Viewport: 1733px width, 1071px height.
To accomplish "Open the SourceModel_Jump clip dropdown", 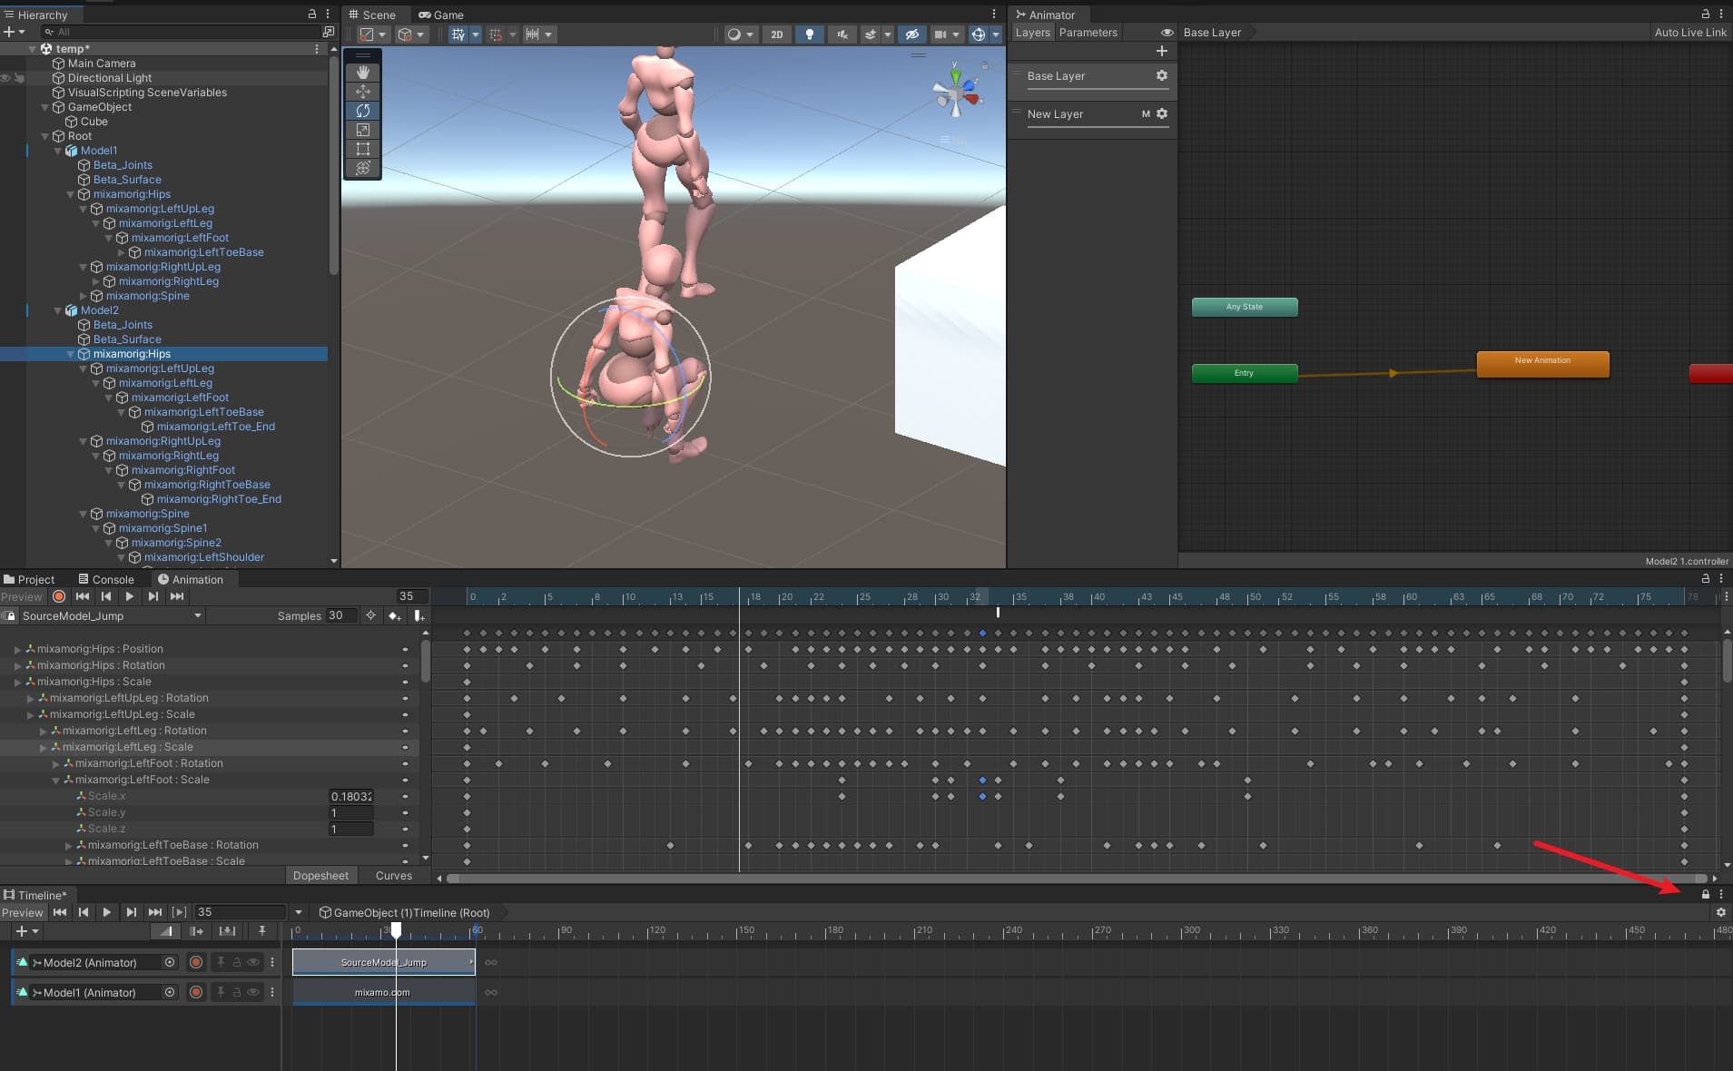I will coord(197,615).
